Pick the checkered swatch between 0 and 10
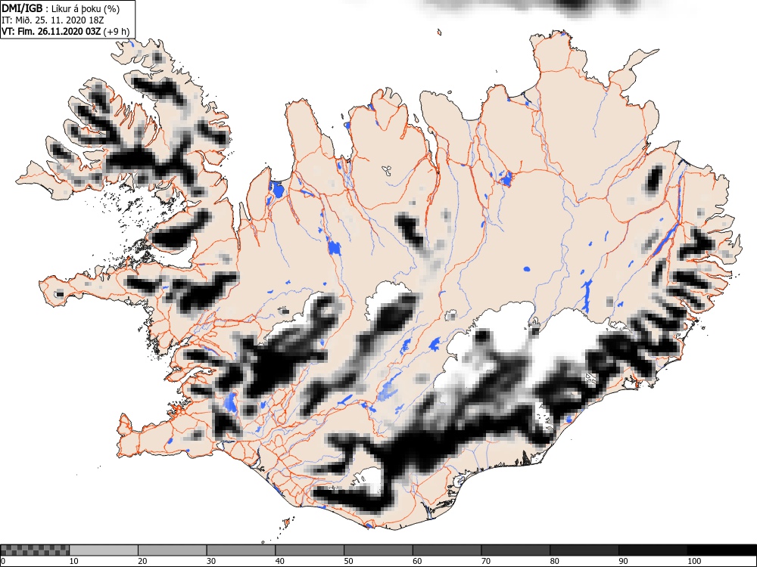 [x=35, y=550]
